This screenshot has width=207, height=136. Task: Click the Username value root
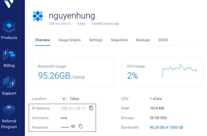[x=64, y=118]
